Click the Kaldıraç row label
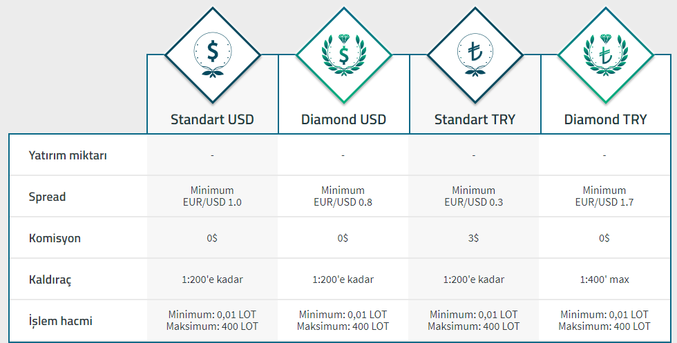 coord(50,280)
